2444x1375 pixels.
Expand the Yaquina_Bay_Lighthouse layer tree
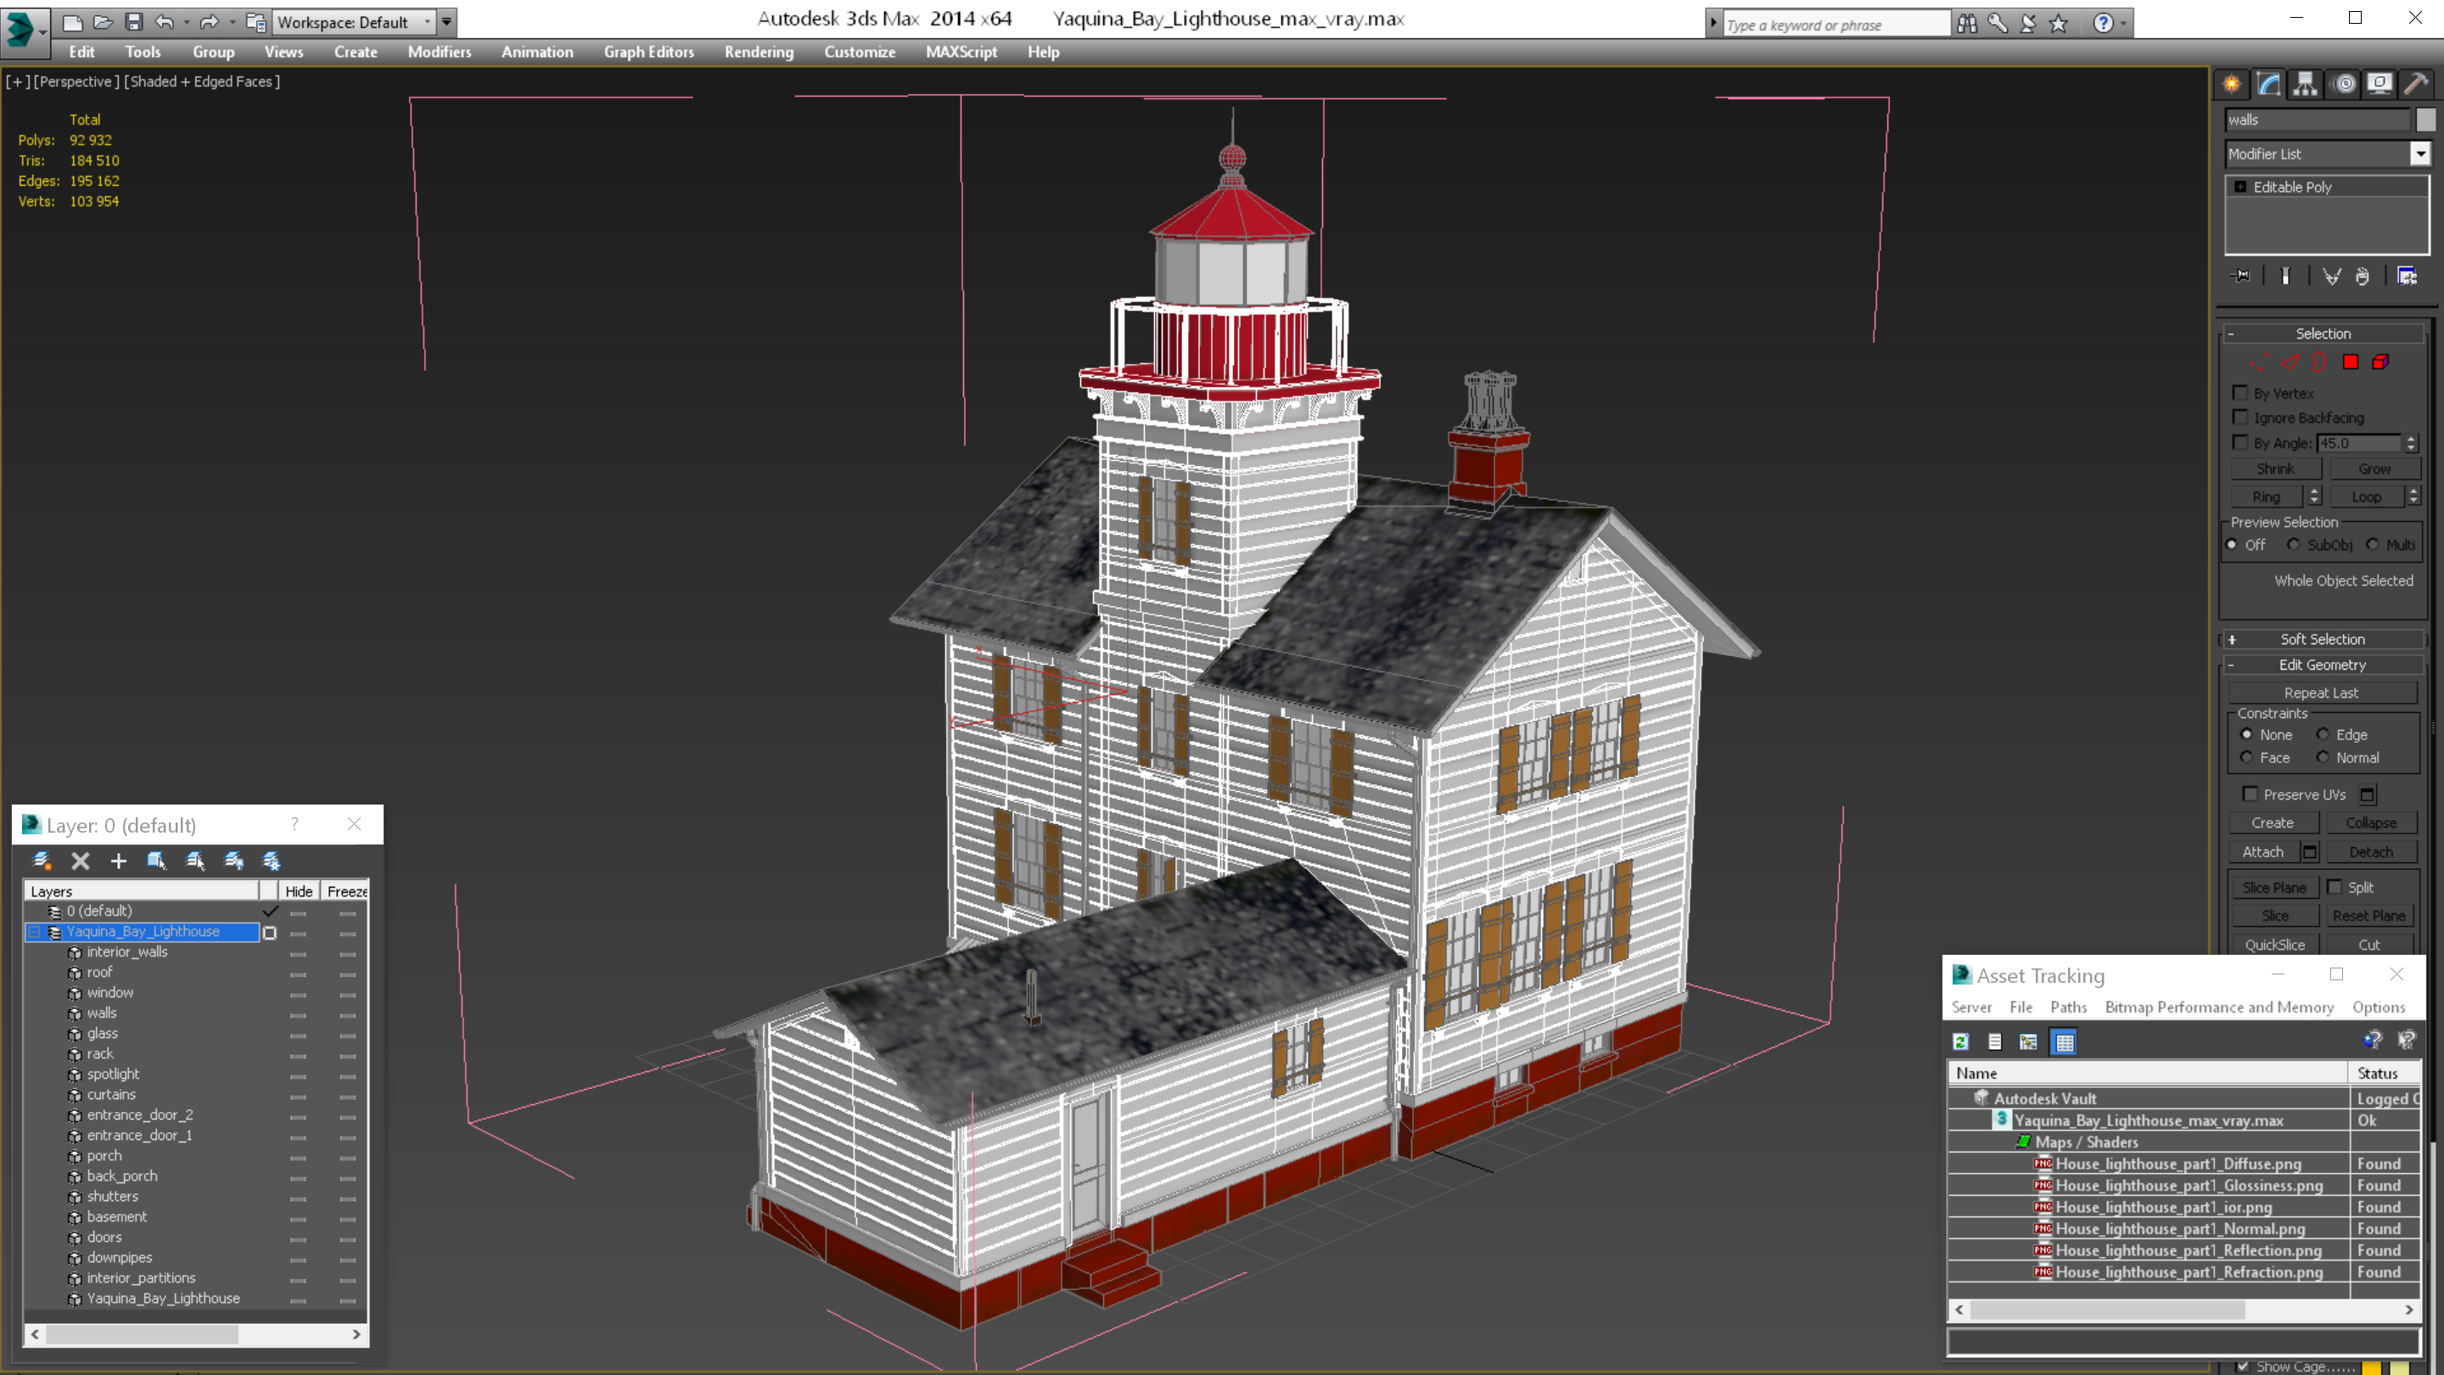pyautogui.click(x=34, y=932)
